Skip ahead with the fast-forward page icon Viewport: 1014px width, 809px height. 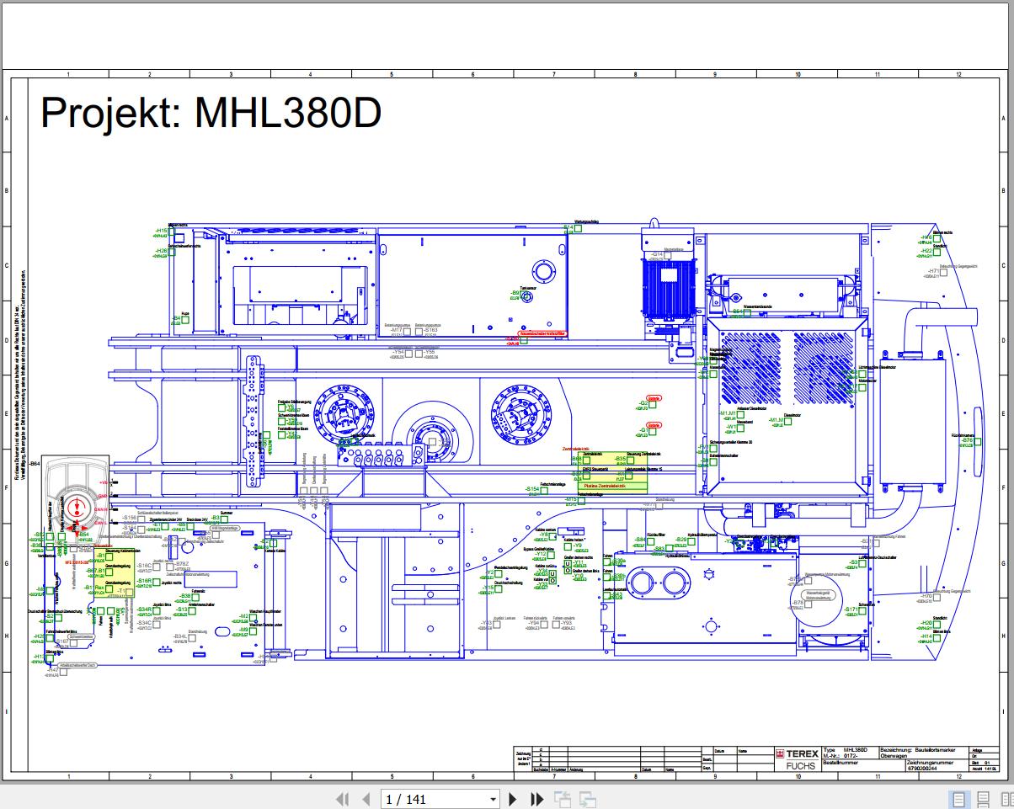(x=536, y=798)
